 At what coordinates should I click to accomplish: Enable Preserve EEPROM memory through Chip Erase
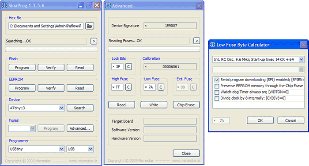[217, 86]
